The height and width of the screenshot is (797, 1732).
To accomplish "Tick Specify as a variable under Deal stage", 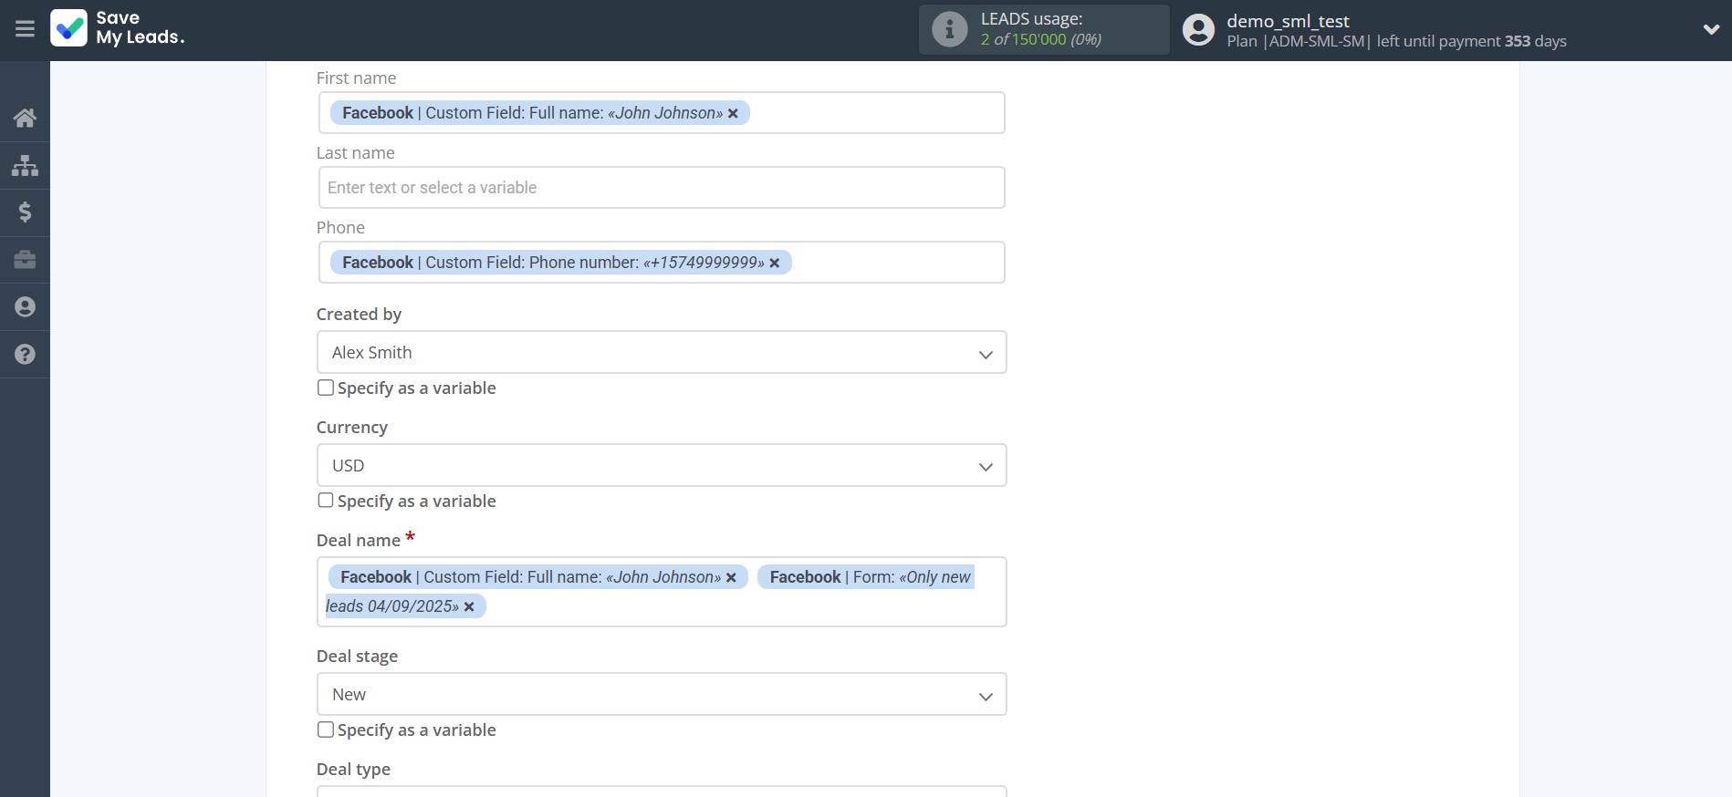I will coord(326,730).
